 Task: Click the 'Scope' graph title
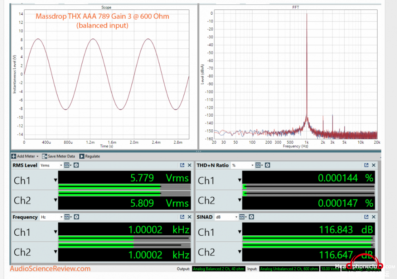pos(106,7)
